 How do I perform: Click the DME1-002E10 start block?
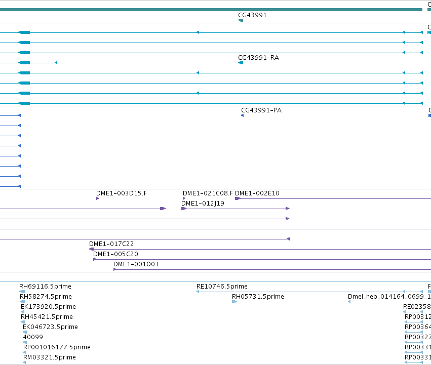(238, 198)
